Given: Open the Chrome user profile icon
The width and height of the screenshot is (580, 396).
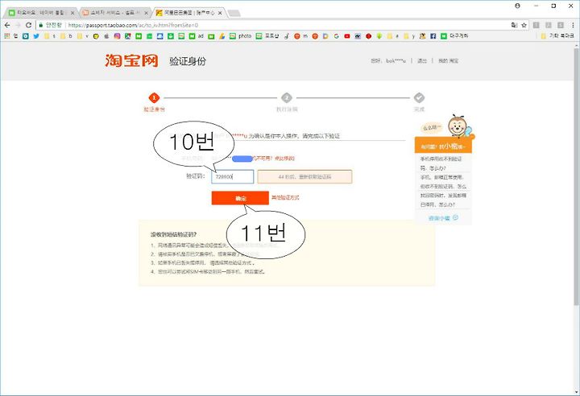Looking at the screenshot, I should (517, 6).
